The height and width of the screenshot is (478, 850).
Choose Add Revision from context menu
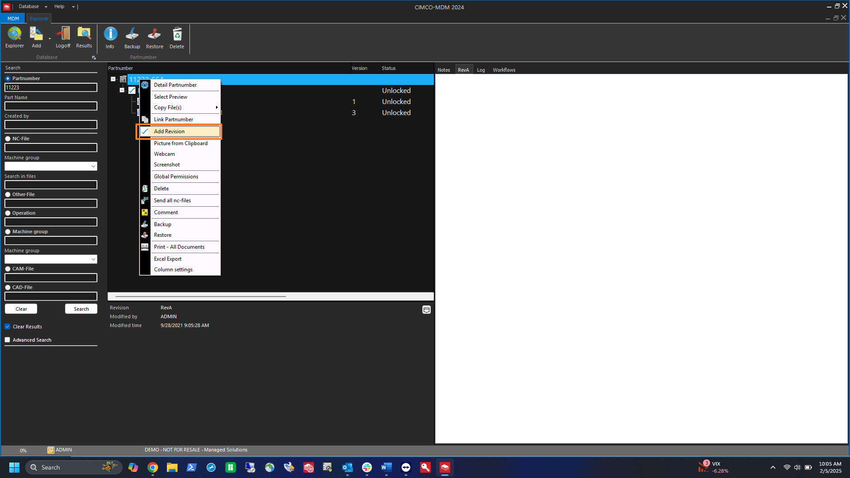tap(180, 131)
